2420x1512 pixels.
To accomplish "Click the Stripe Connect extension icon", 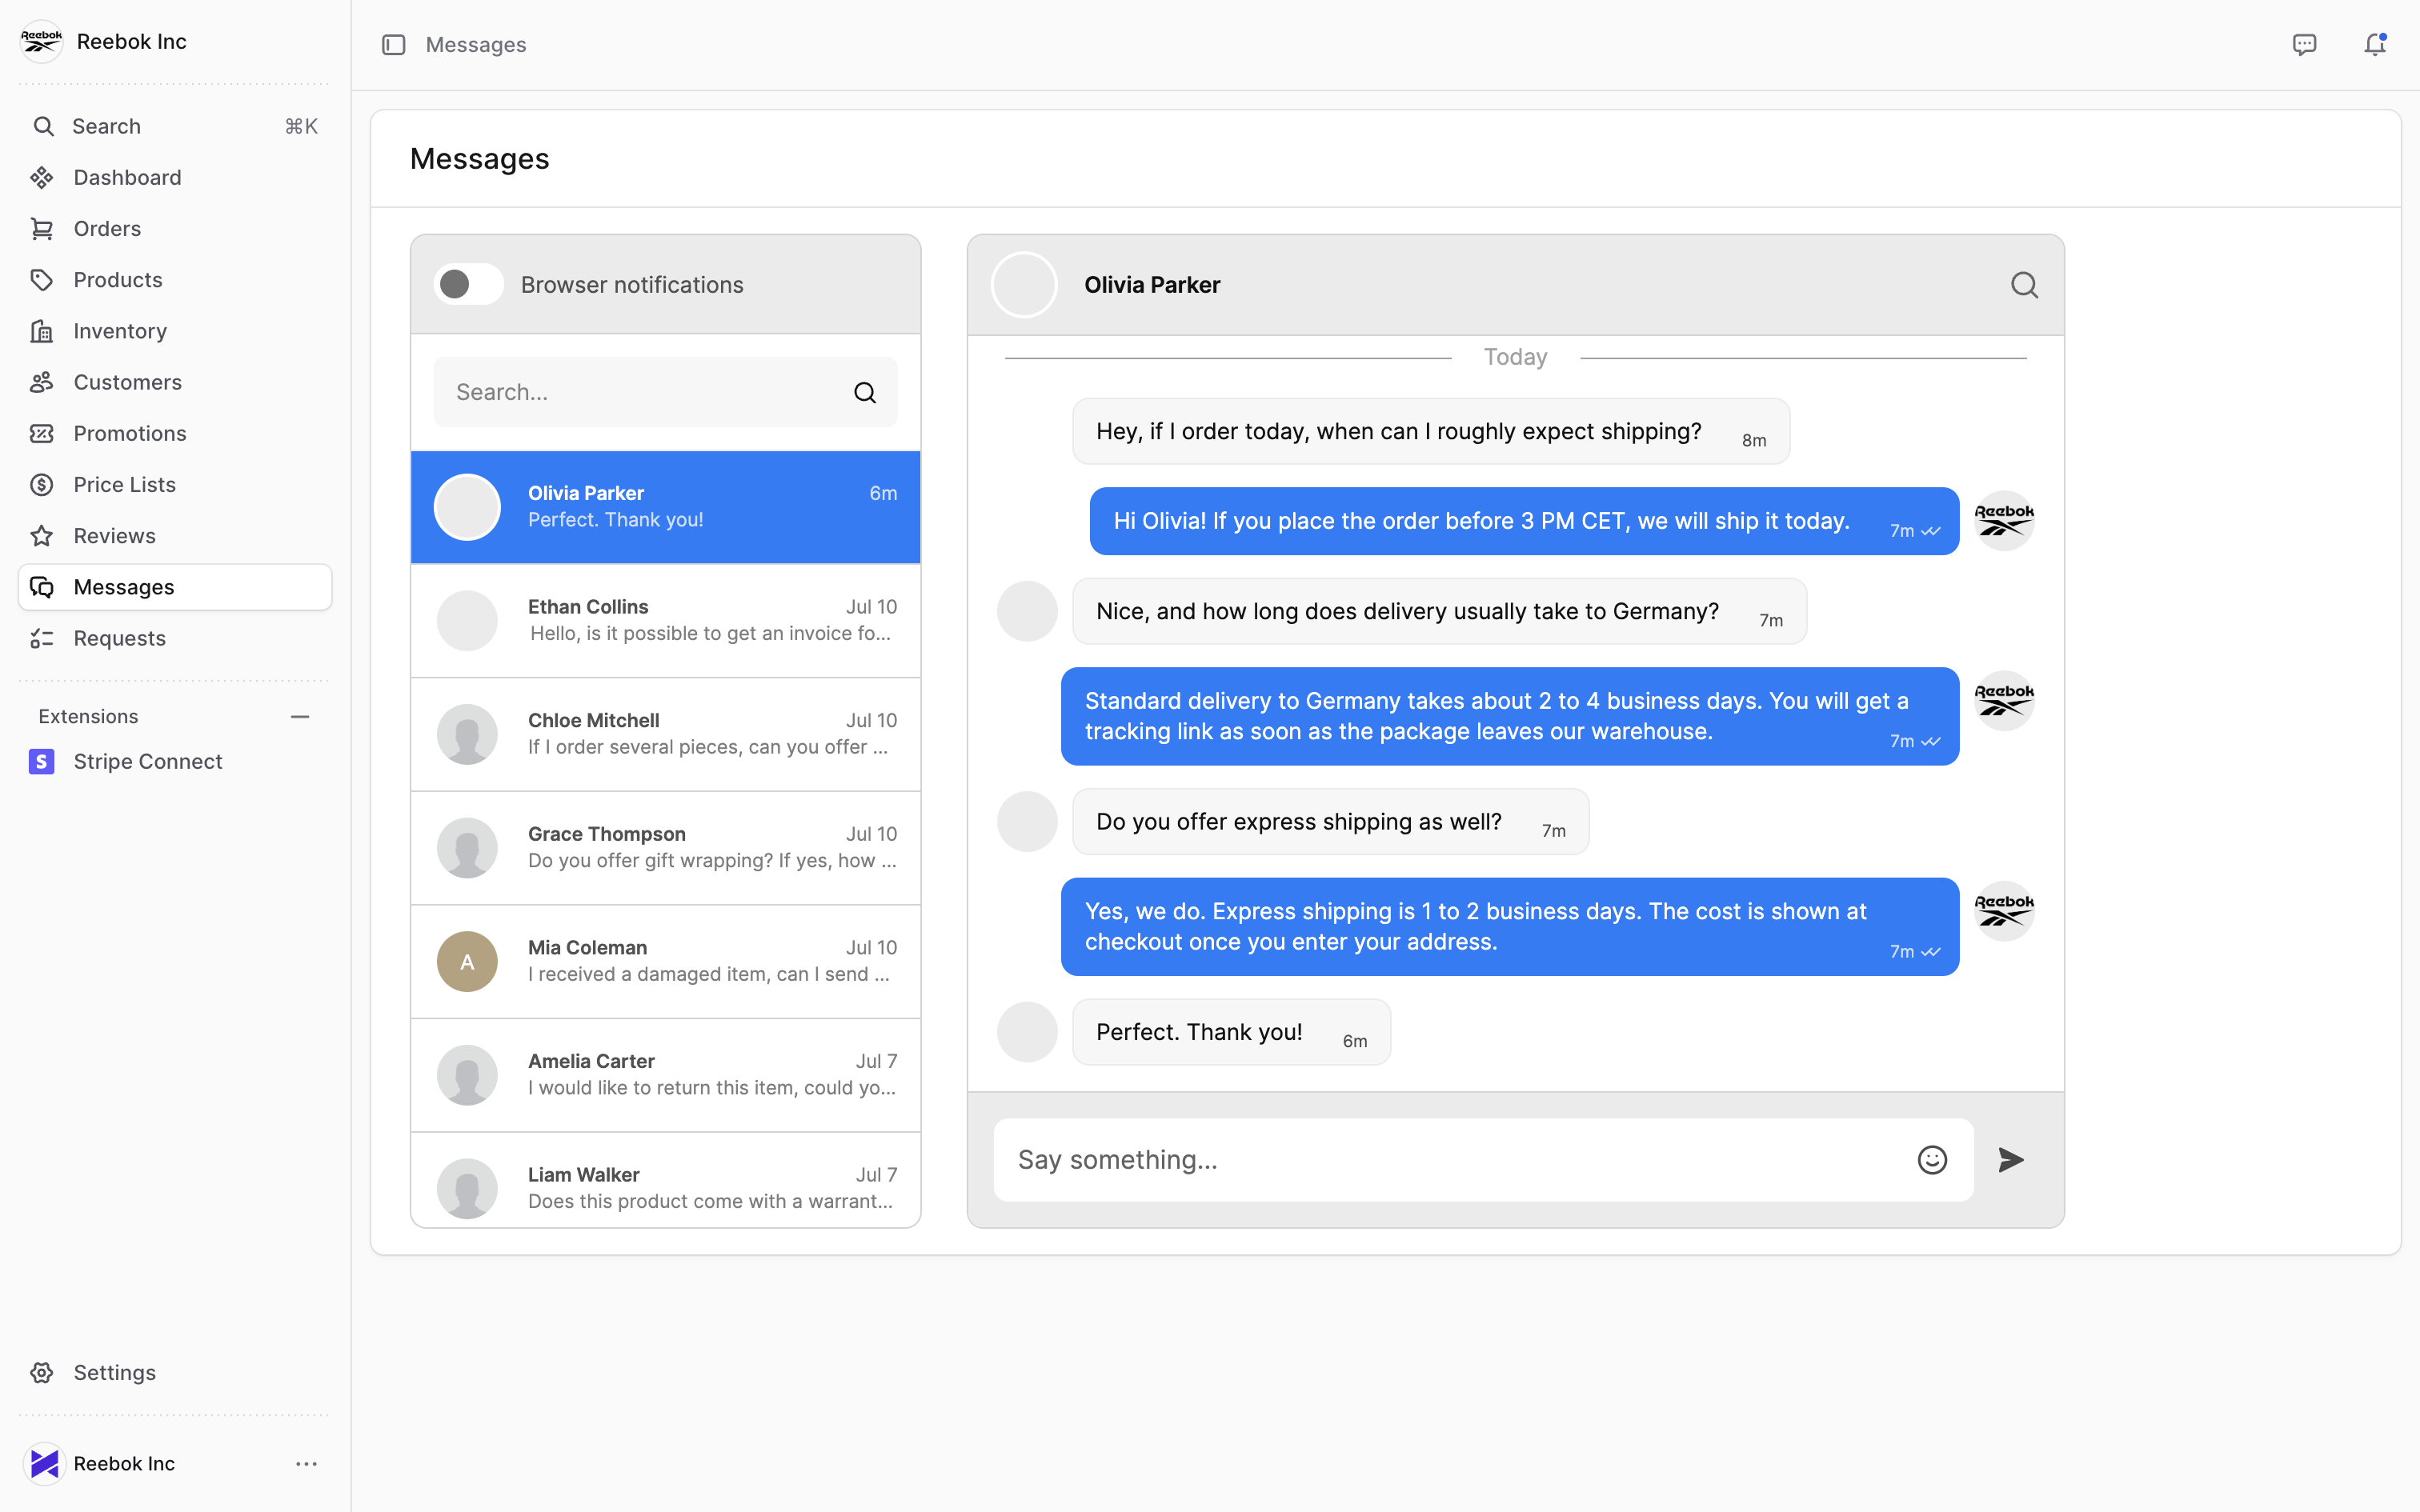I will (42, 762).
